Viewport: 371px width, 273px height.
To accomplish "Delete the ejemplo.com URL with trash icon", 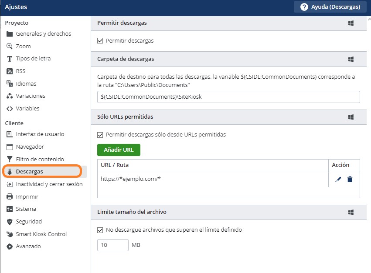I will coord(350,179).
